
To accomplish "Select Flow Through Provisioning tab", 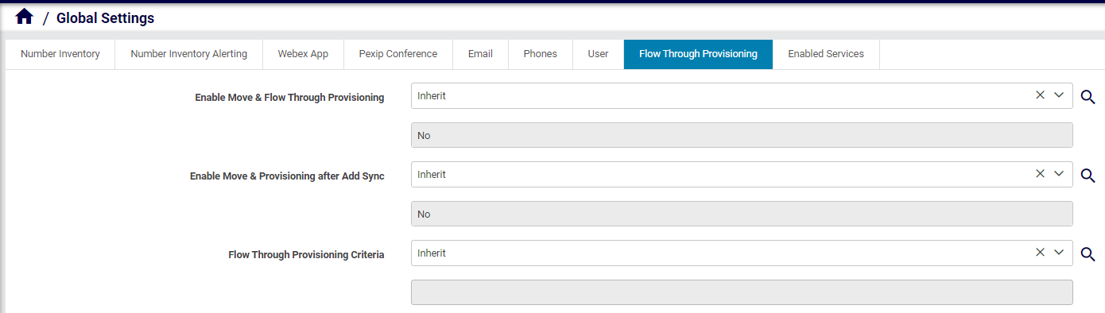I will pos(698,54).
